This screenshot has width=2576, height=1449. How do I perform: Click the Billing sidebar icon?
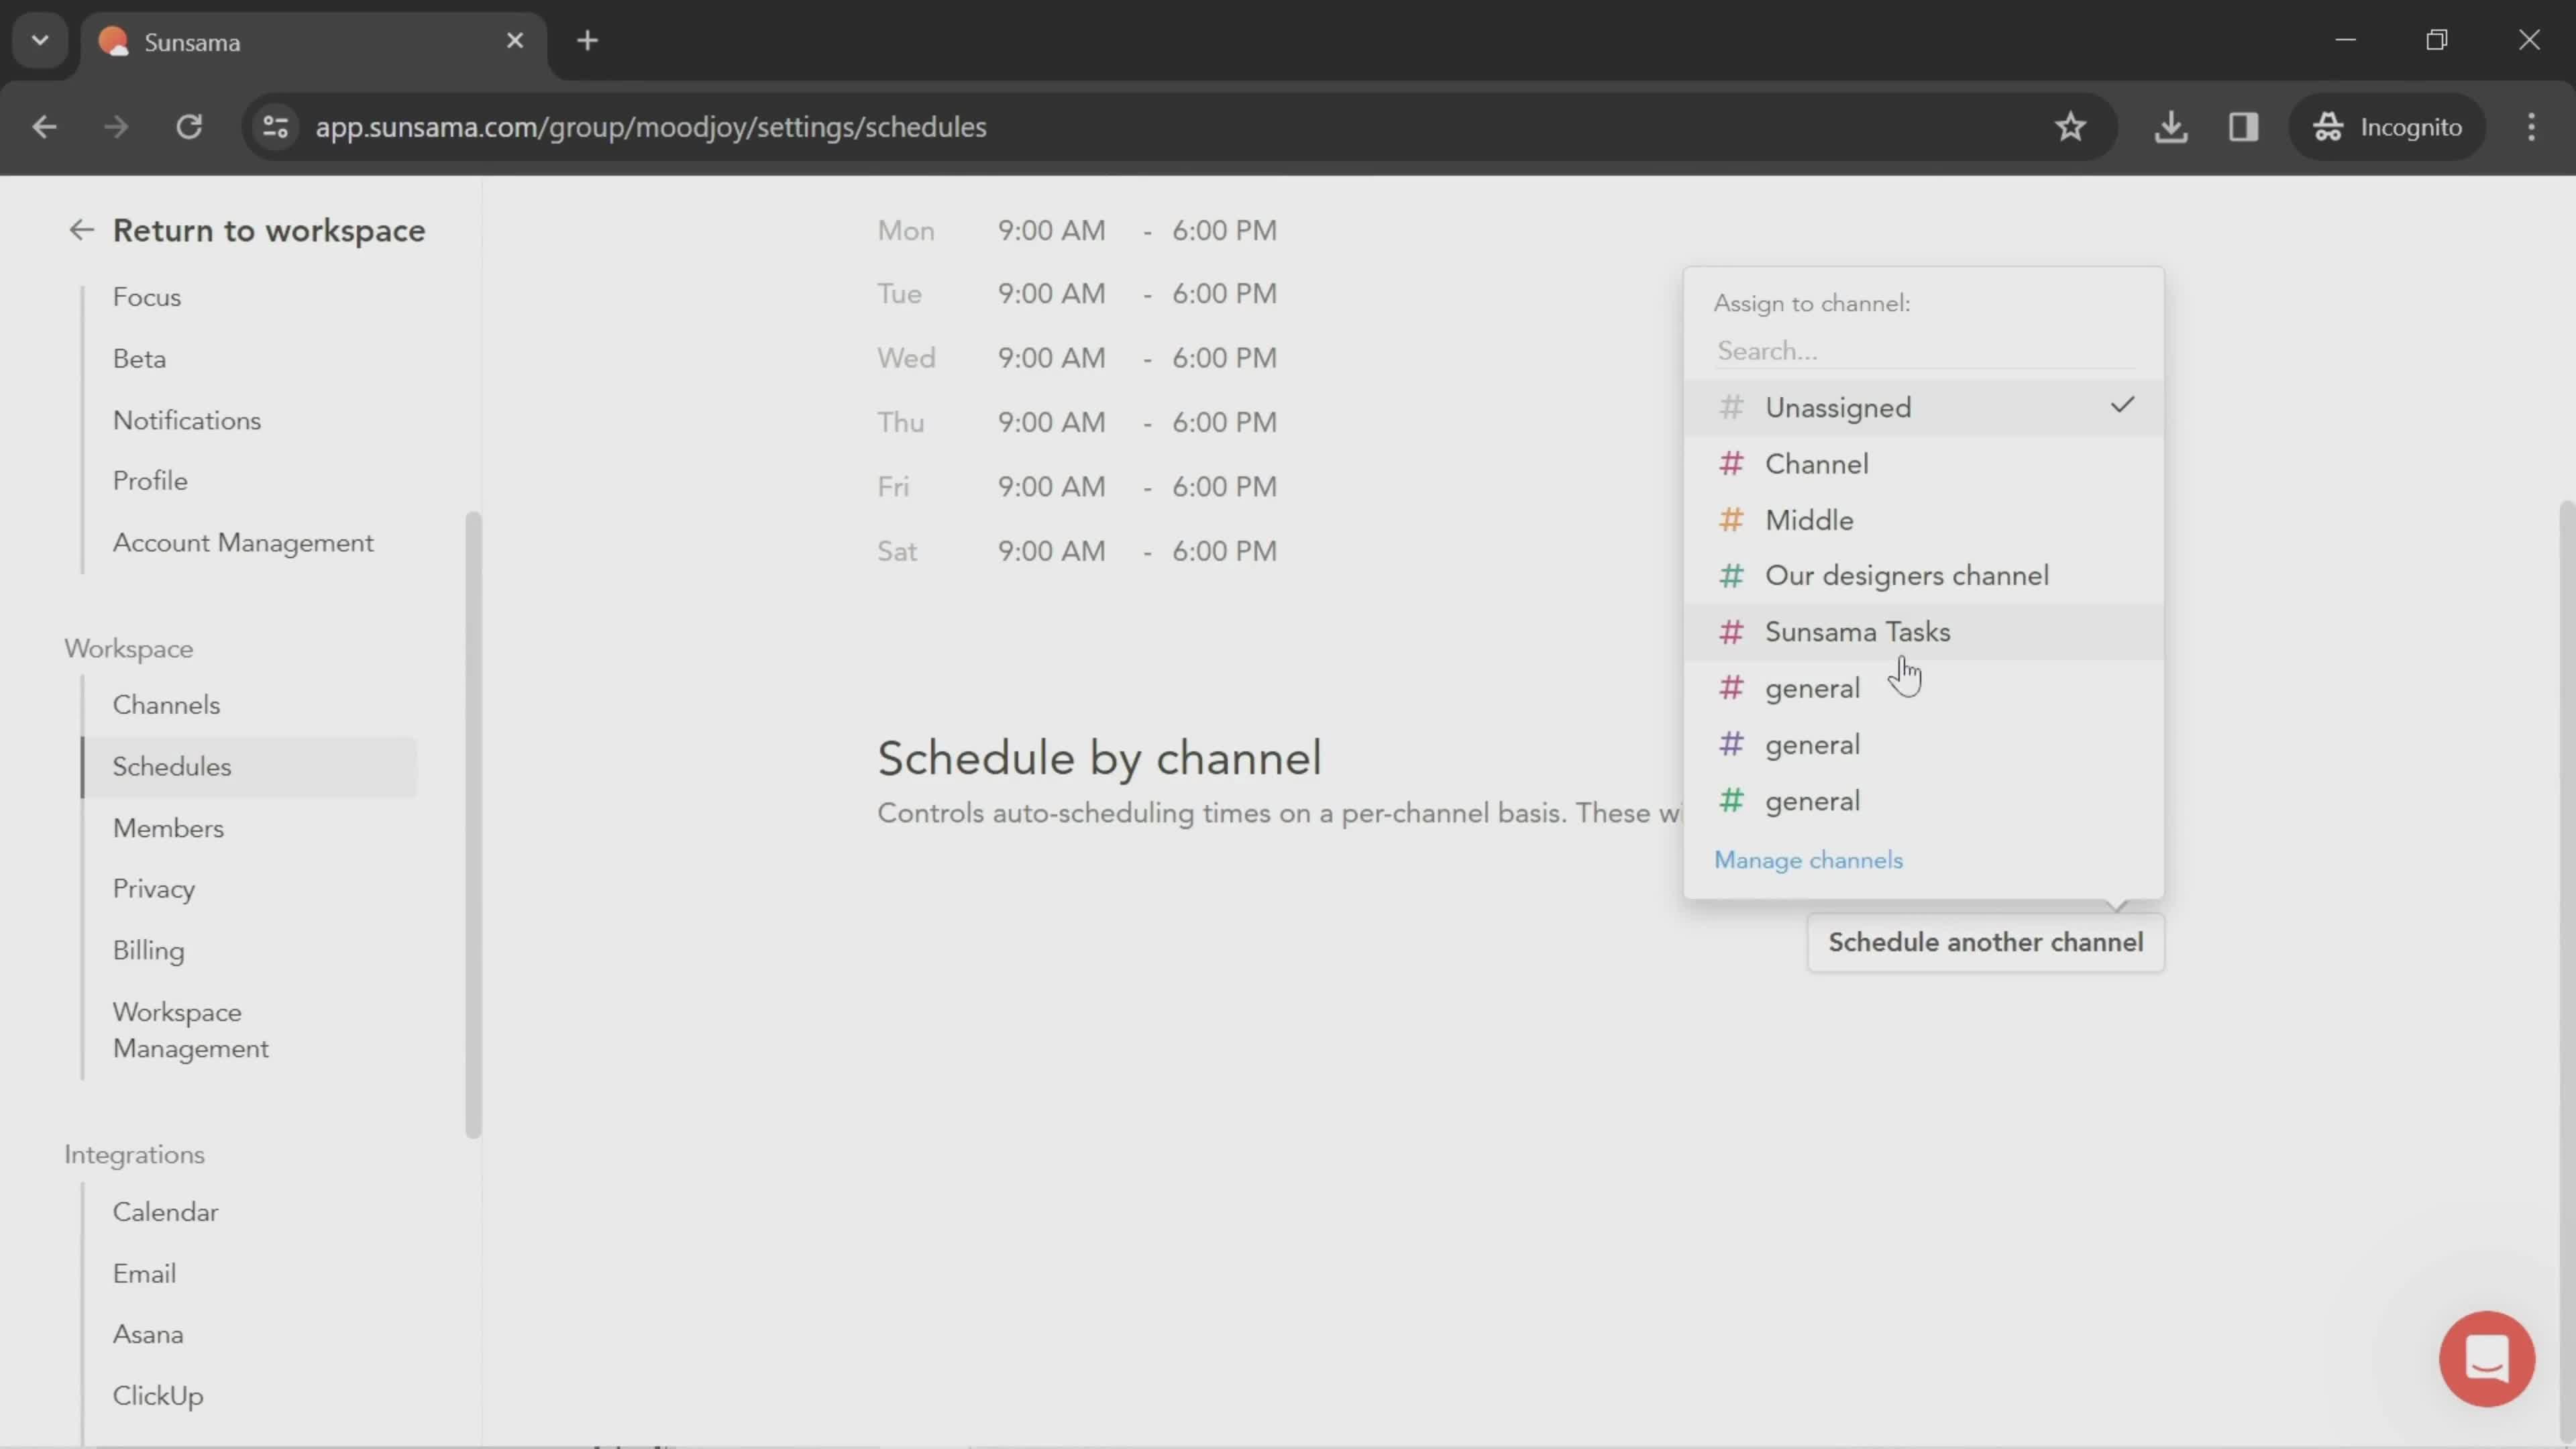149,950
